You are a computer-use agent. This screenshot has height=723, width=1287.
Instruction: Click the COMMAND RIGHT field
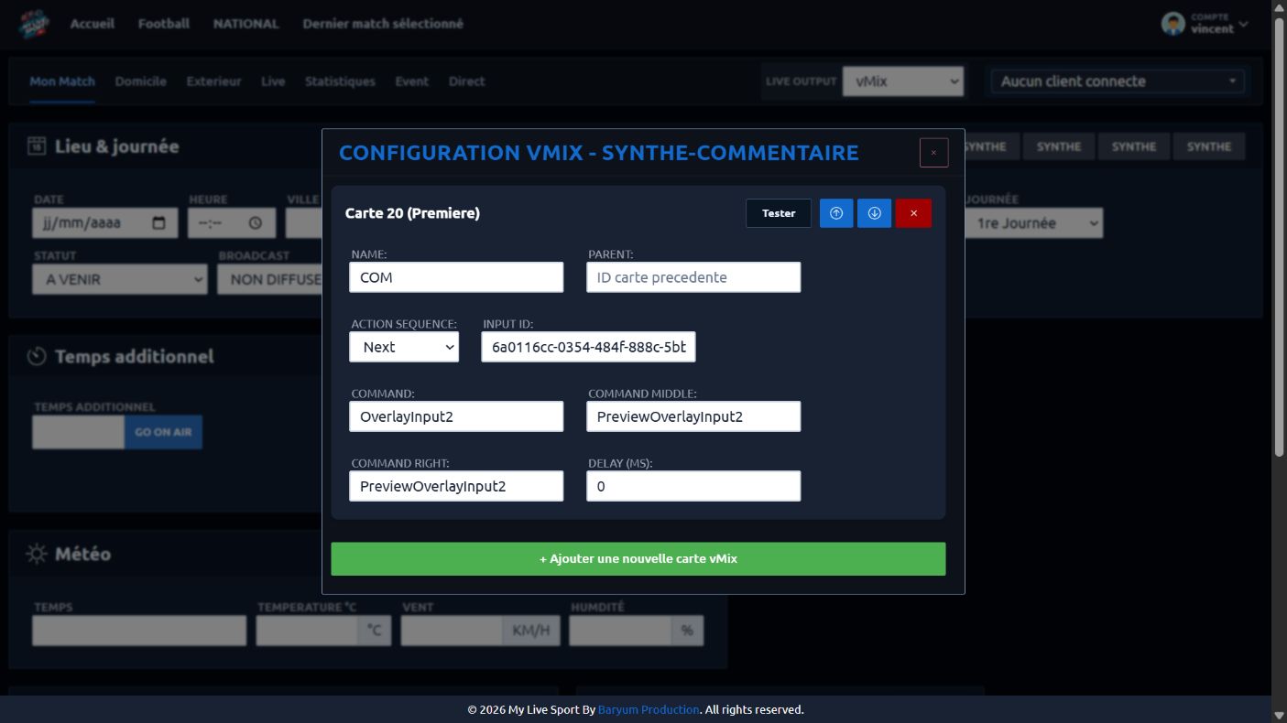456,486
